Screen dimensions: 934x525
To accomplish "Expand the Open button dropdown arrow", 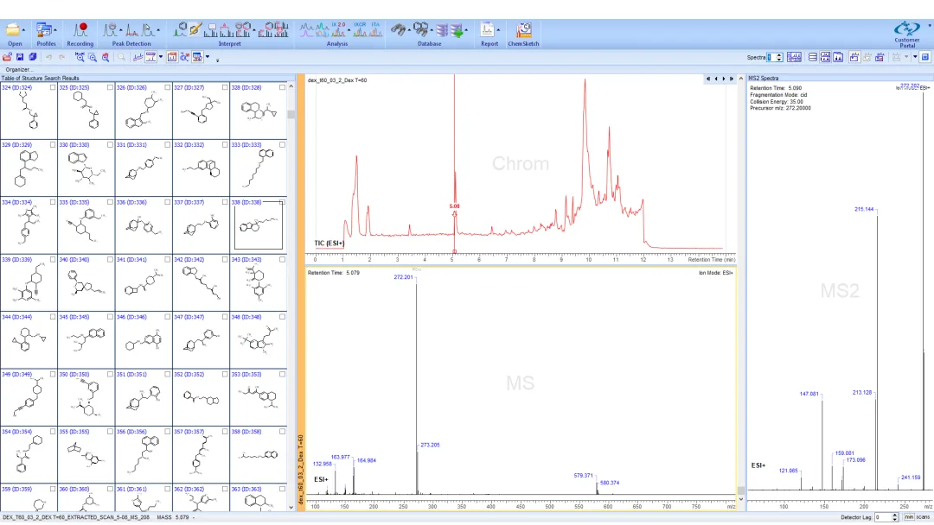I will pyautogui.click(x=23, y=29).
